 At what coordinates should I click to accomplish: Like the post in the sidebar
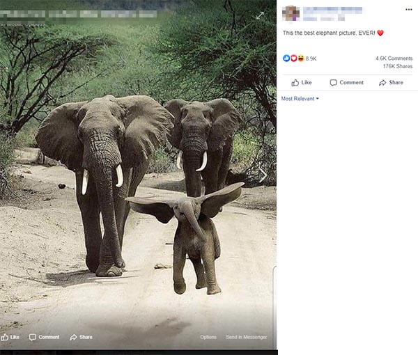point(301,83)
